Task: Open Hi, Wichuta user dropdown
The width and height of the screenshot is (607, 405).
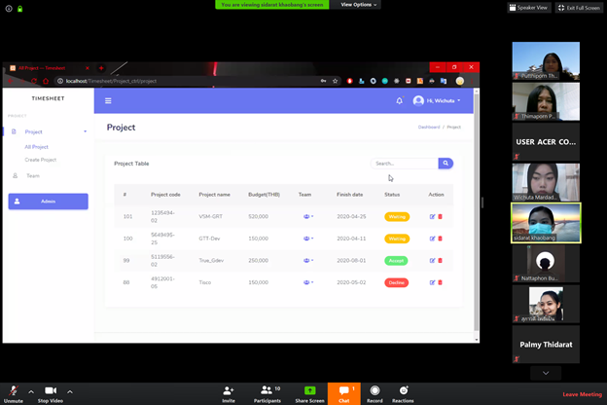Action: pyautogui.click(x=438, y=100)
